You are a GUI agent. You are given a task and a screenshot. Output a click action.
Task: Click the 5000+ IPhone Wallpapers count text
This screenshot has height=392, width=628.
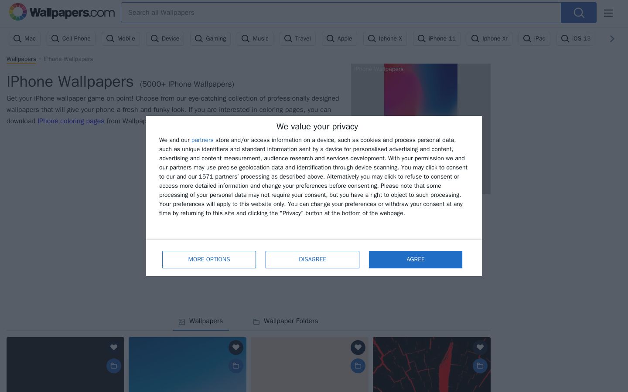click(x=187, y=84)
